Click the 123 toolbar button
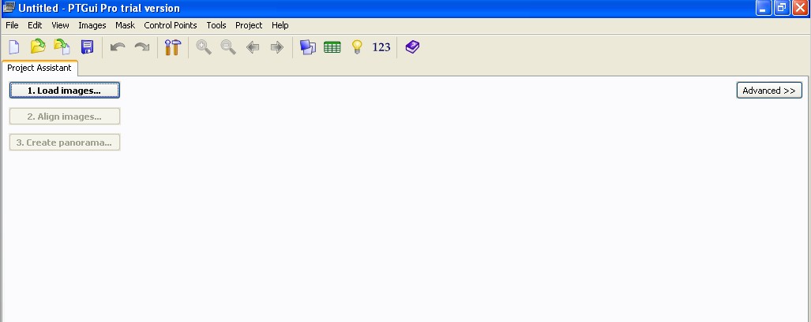The height and width of the screenshot is (322, 811). [x=381, y=48]
